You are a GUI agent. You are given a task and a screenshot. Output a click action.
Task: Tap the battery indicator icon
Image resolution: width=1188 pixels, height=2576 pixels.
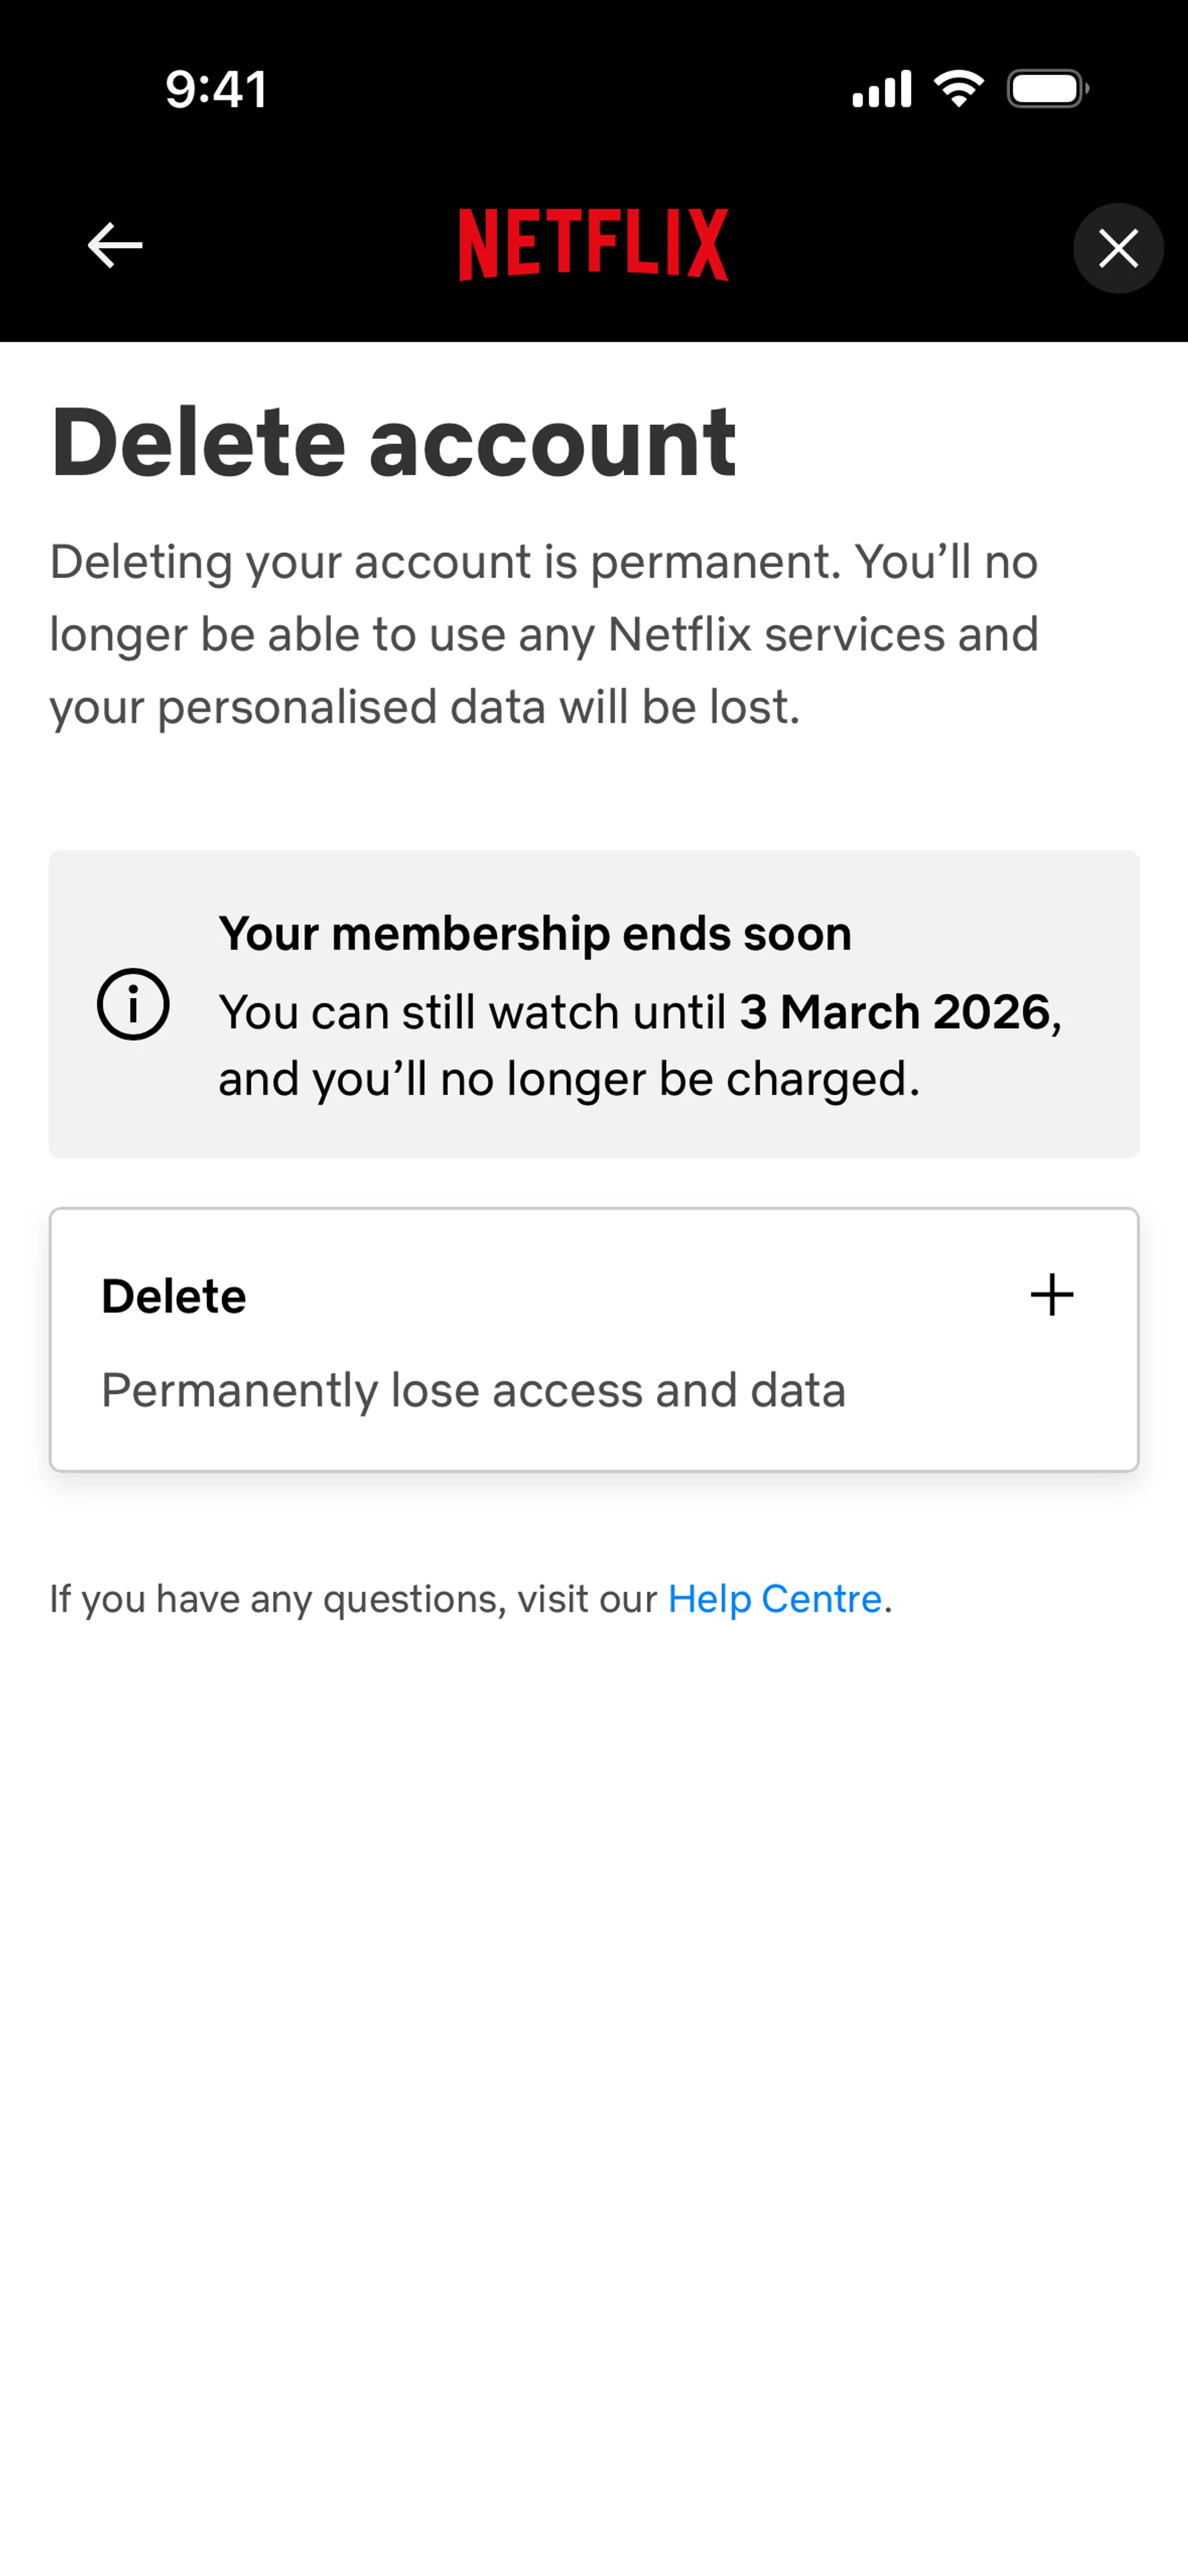tap(1047, 89)
